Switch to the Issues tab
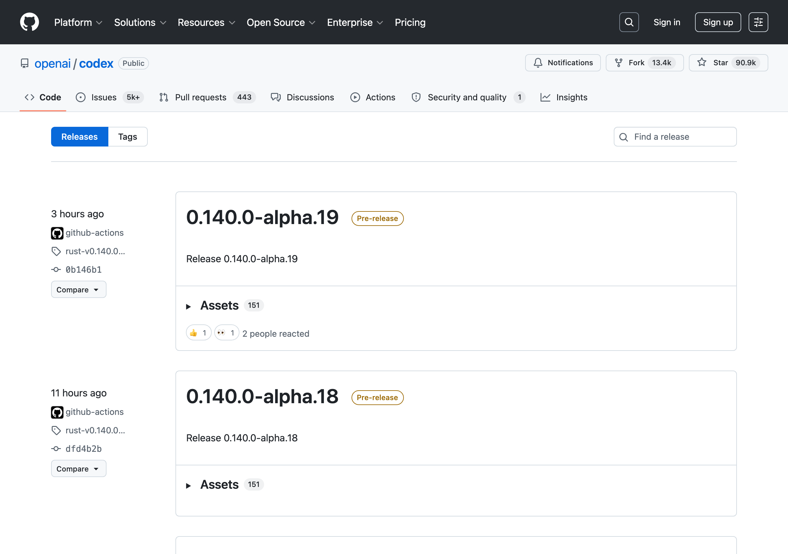The width and height of the screenshot is (788, 554). pyautogui.click(x=110, y=98)
